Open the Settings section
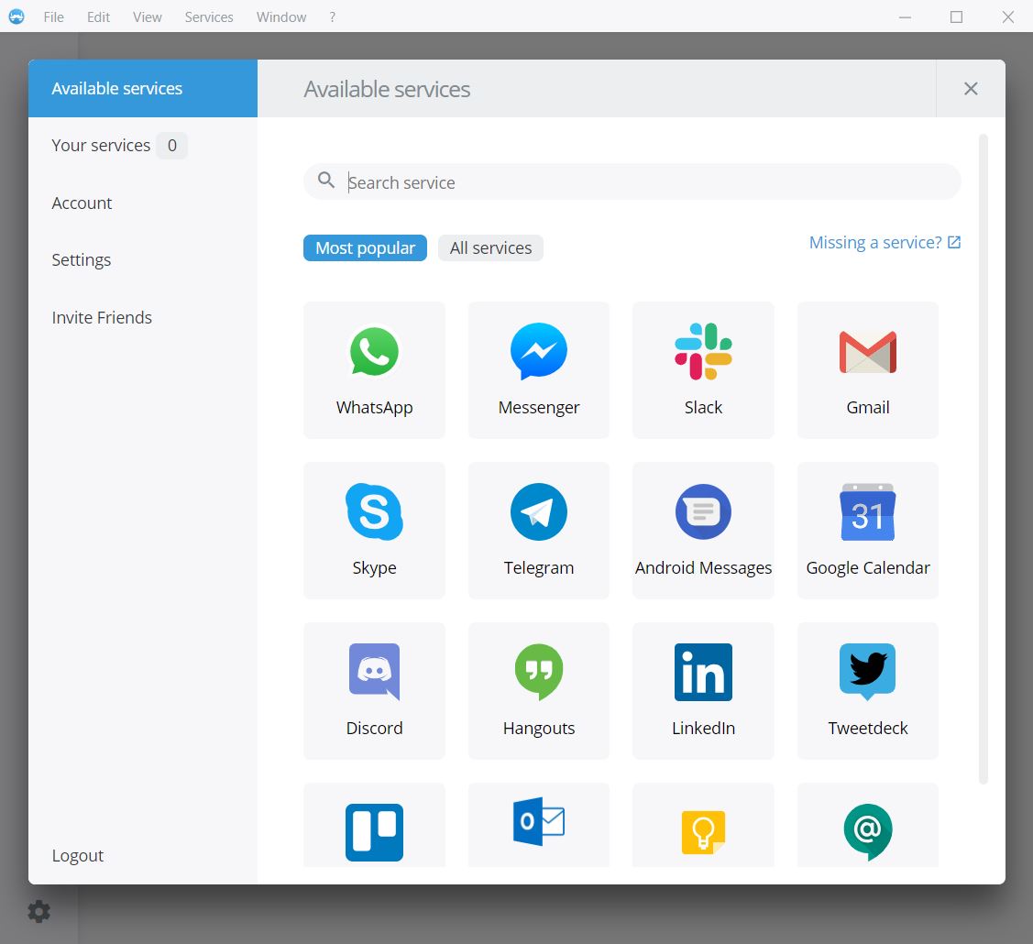 81,260
